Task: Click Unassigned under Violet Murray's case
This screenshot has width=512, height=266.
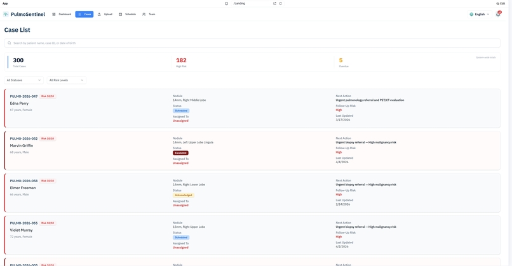Action: (180, 248)
